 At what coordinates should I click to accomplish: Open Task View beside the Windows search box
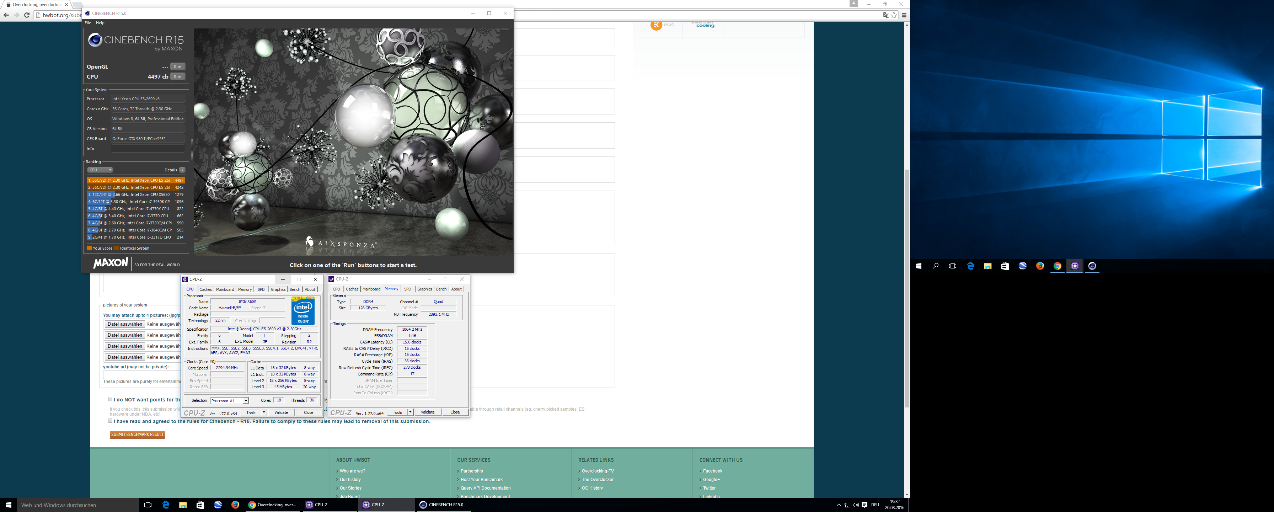tap(148, 505)
